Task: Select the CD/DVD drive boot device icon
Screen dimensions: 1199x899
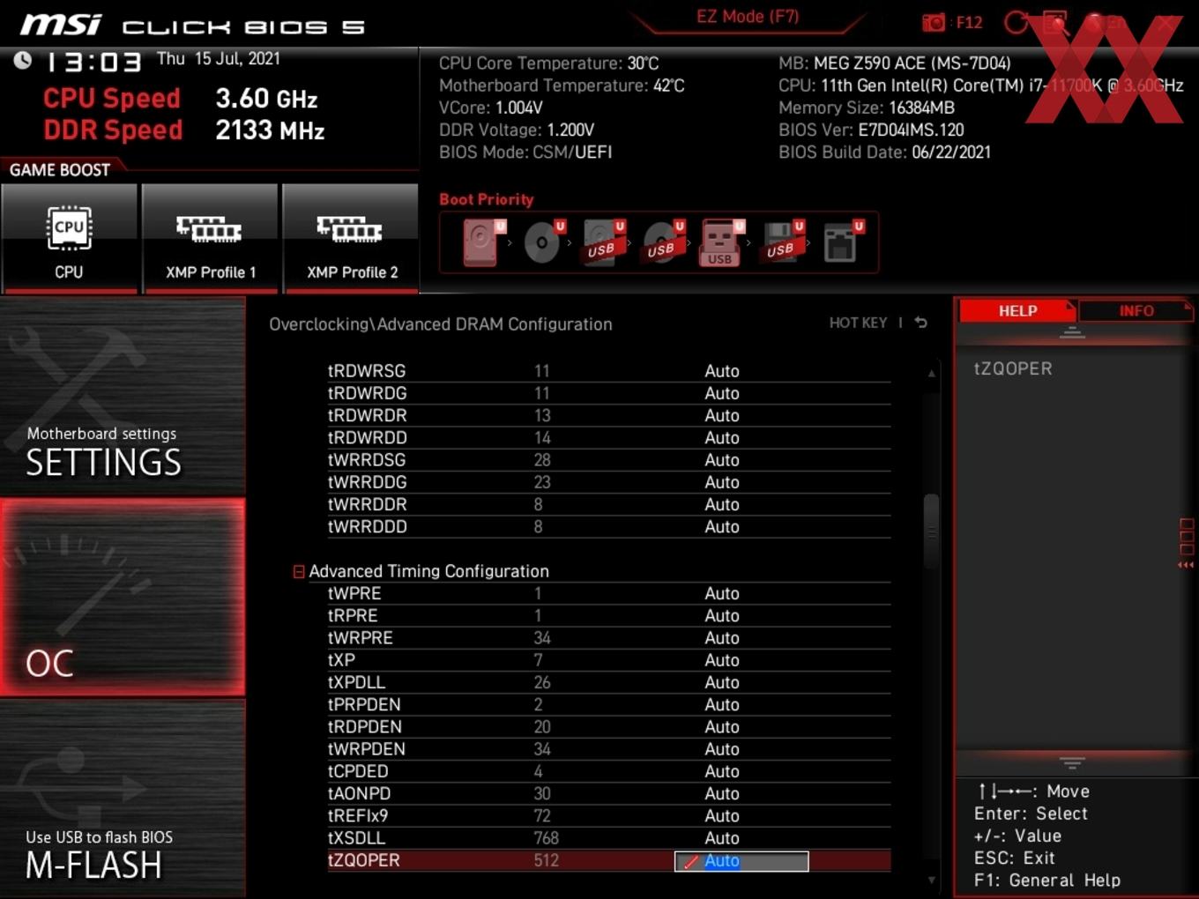Action: [x=544, y=242]
